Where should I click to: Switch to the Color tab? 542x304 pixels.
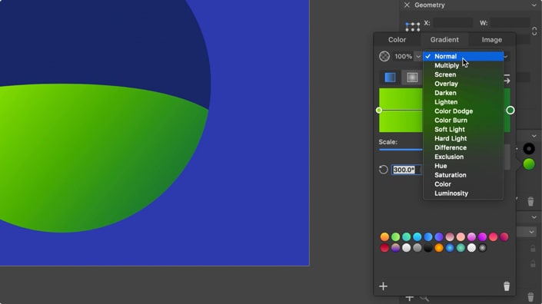click(397, 40)
